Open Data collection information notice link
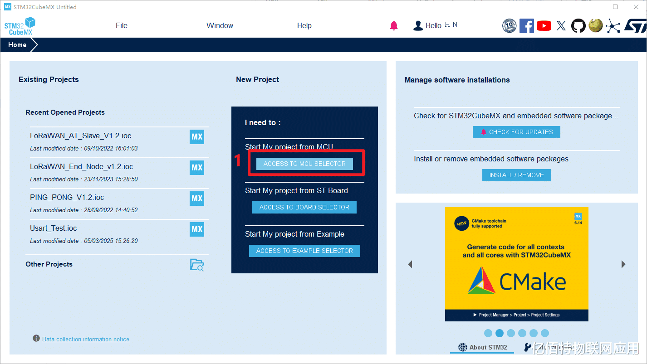 pos(86,339)
